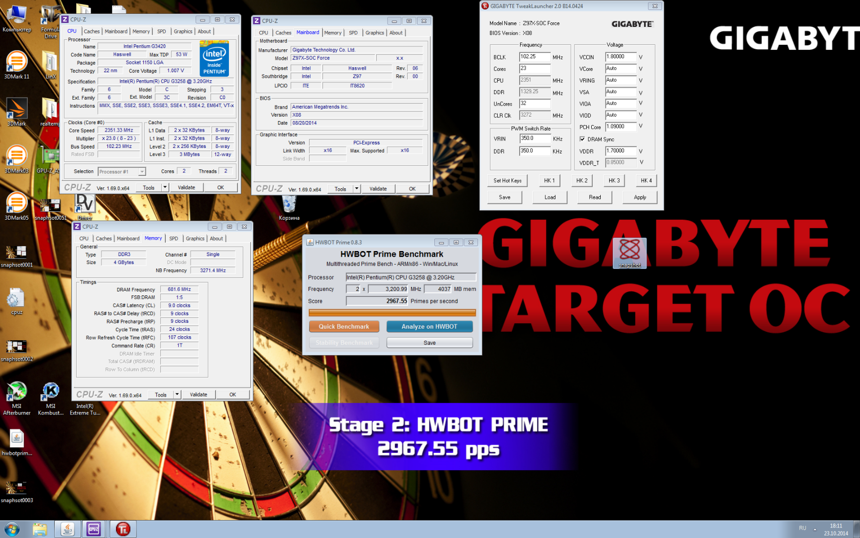Open the cpuz desktop icon
Image resolution: width=860 pixels, height=538 pixels.
coord(17,301)
